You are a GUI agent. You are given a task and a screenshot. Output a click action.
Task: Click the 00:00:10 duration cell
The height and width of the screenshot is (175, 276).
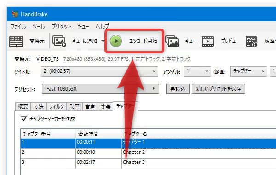coord(99,153)
